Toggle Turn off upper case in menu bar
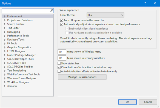 (x=61, y=20)
